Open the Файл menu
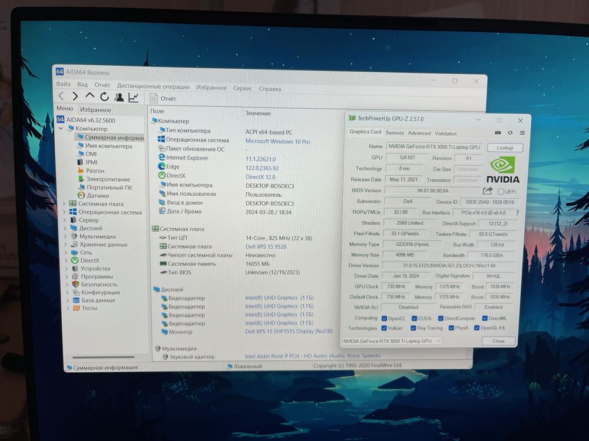The height and width of the screenshot is (441, 589). pyautogui.click(x=63, y=84)
